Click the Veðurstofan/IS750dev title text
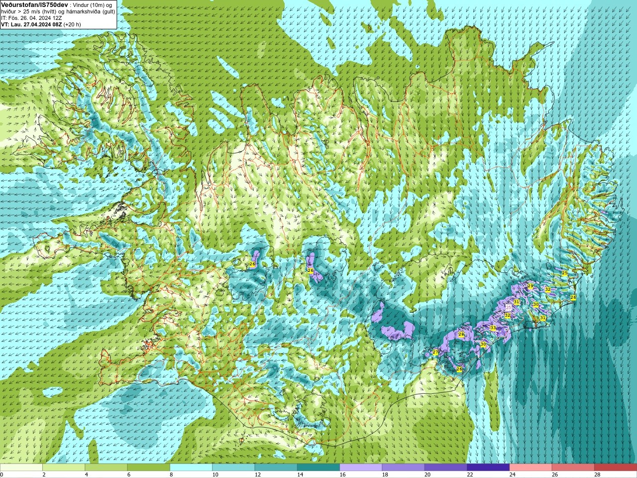Image resolution: width=637 pixels, height=478 pixels. [x=34, y=4]
